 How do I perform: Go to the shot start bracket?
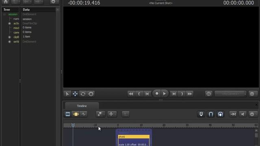(139, 94)
